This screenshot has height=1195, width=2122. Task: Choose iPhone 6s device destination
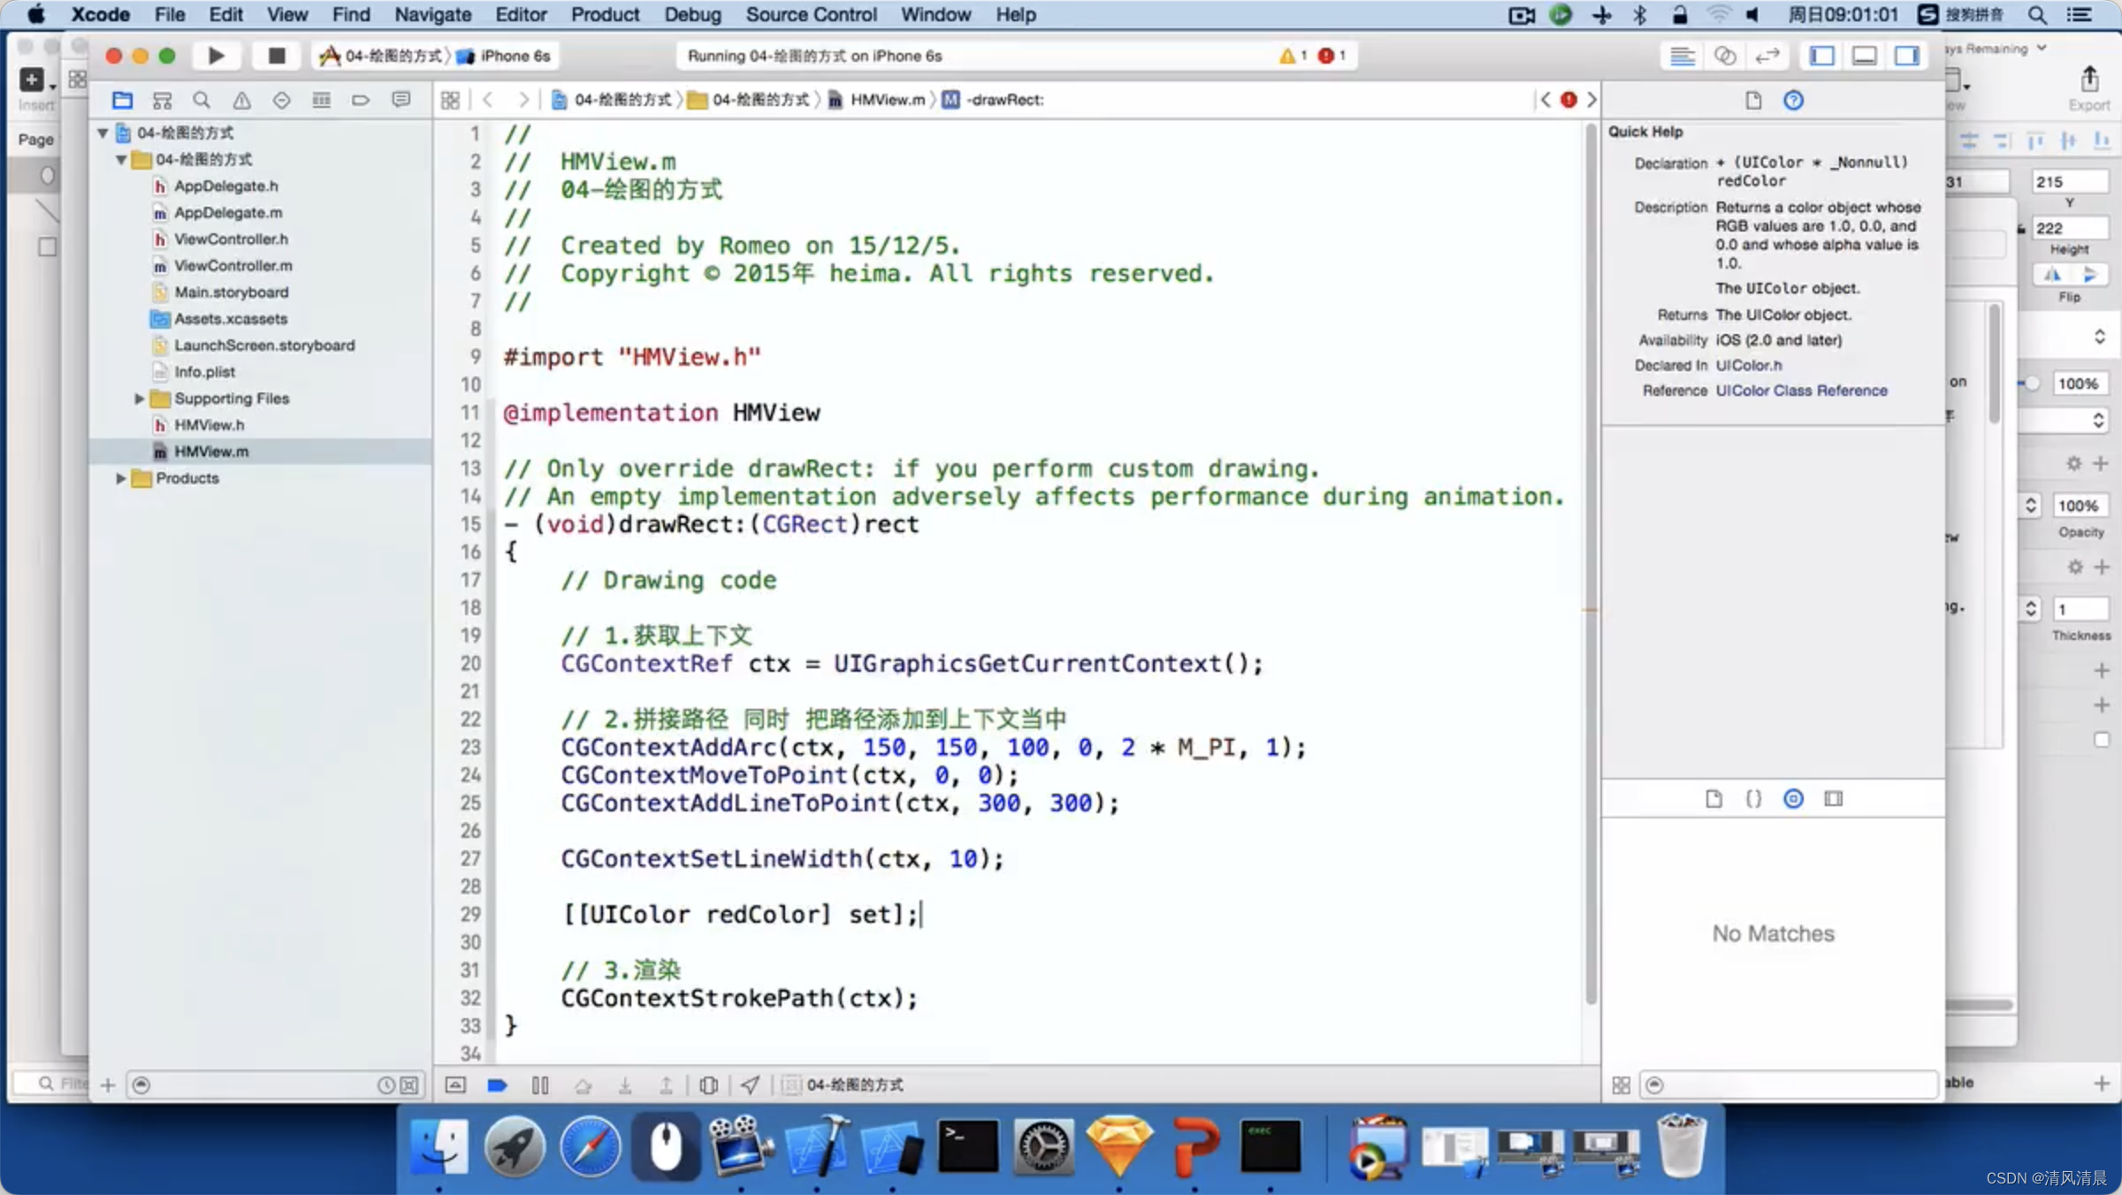point(504,56)
